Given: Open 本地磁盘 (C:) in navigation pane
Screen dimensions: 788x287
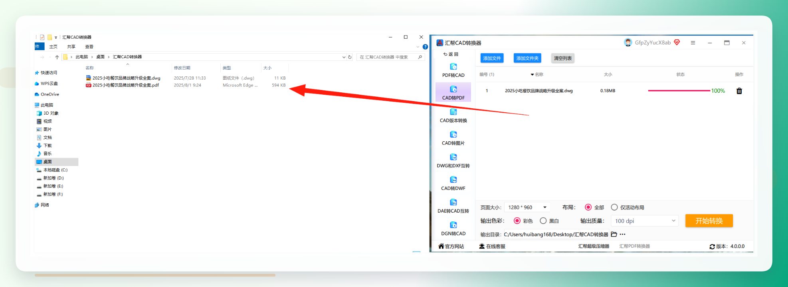Looking at the screenshot, I should pyautogui.click(x=52, y=170).
